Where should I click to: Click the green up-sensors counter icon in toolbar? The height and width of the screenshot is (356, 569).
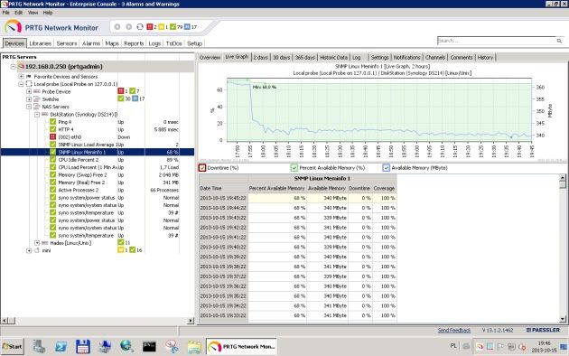(173, 27)
